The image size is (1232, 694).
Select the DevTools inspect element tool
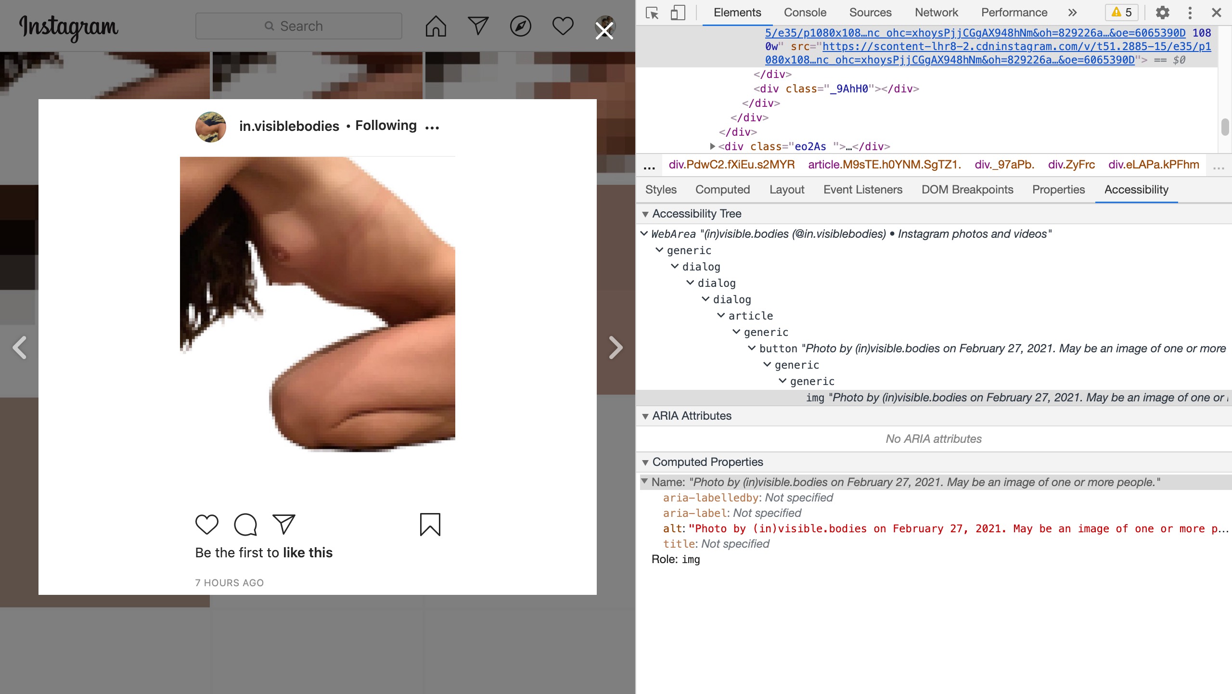pos(652,13)
